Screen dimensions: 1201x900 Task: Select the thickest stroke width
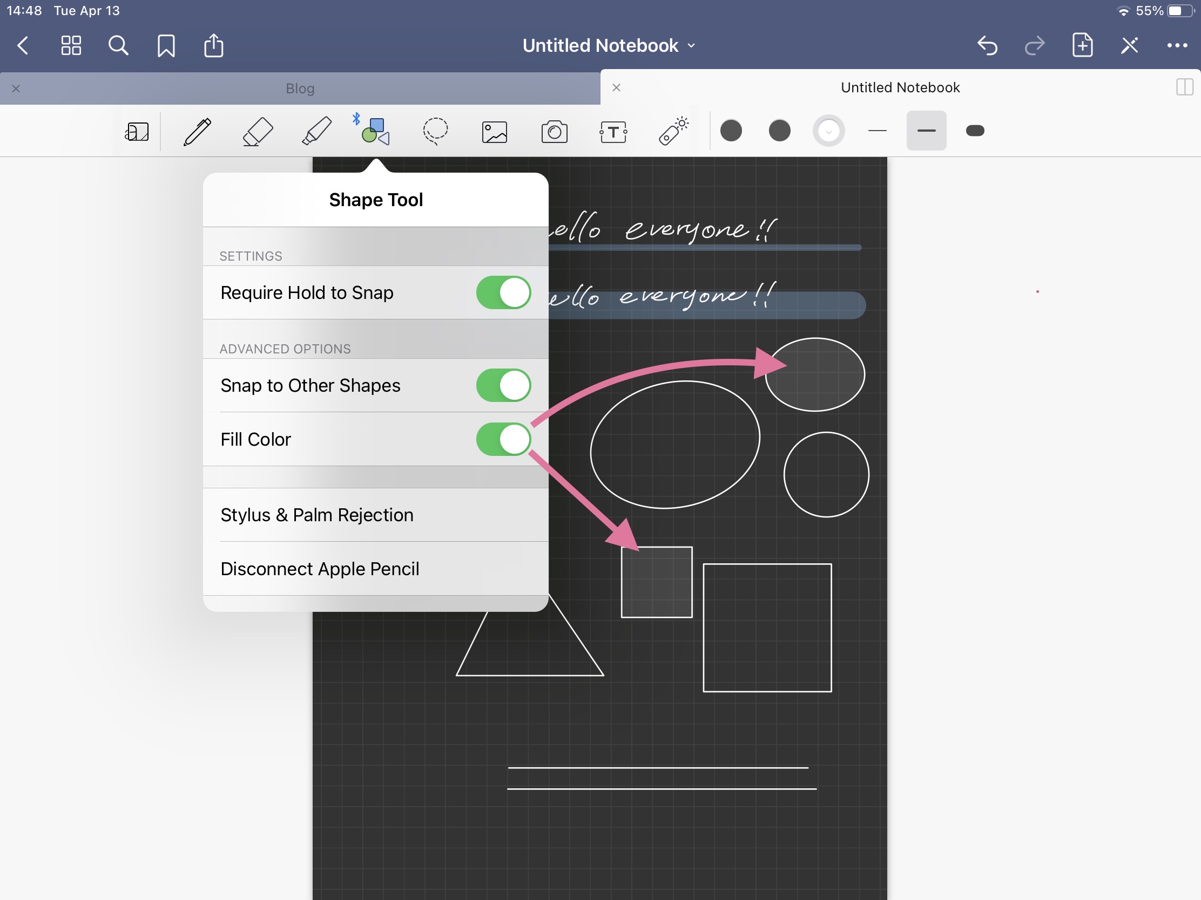(975, 131)
